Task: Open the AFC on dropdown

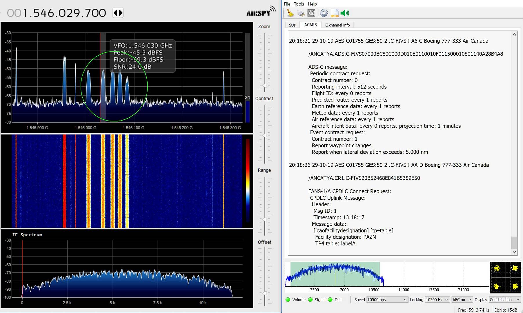Action: (x=462, y=300)
